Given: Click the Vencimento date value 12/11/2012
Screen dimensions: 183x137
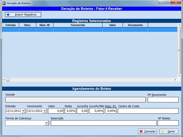Looking at the screenshot, I should pos(35,111).
